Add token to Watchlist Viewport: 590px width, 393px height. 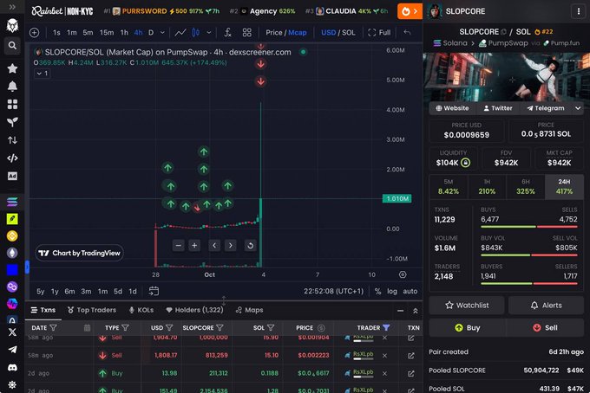click(x=467, y=306)
